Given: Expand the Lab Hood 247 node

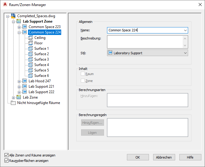Looking at the screenshot, I should point(19,81).
